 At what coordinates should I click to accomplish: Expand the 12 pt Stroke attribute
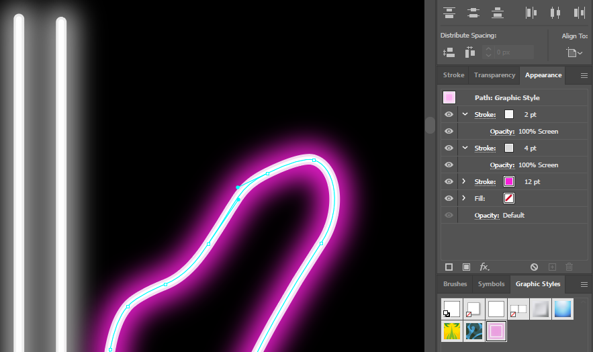pos(463,181)
